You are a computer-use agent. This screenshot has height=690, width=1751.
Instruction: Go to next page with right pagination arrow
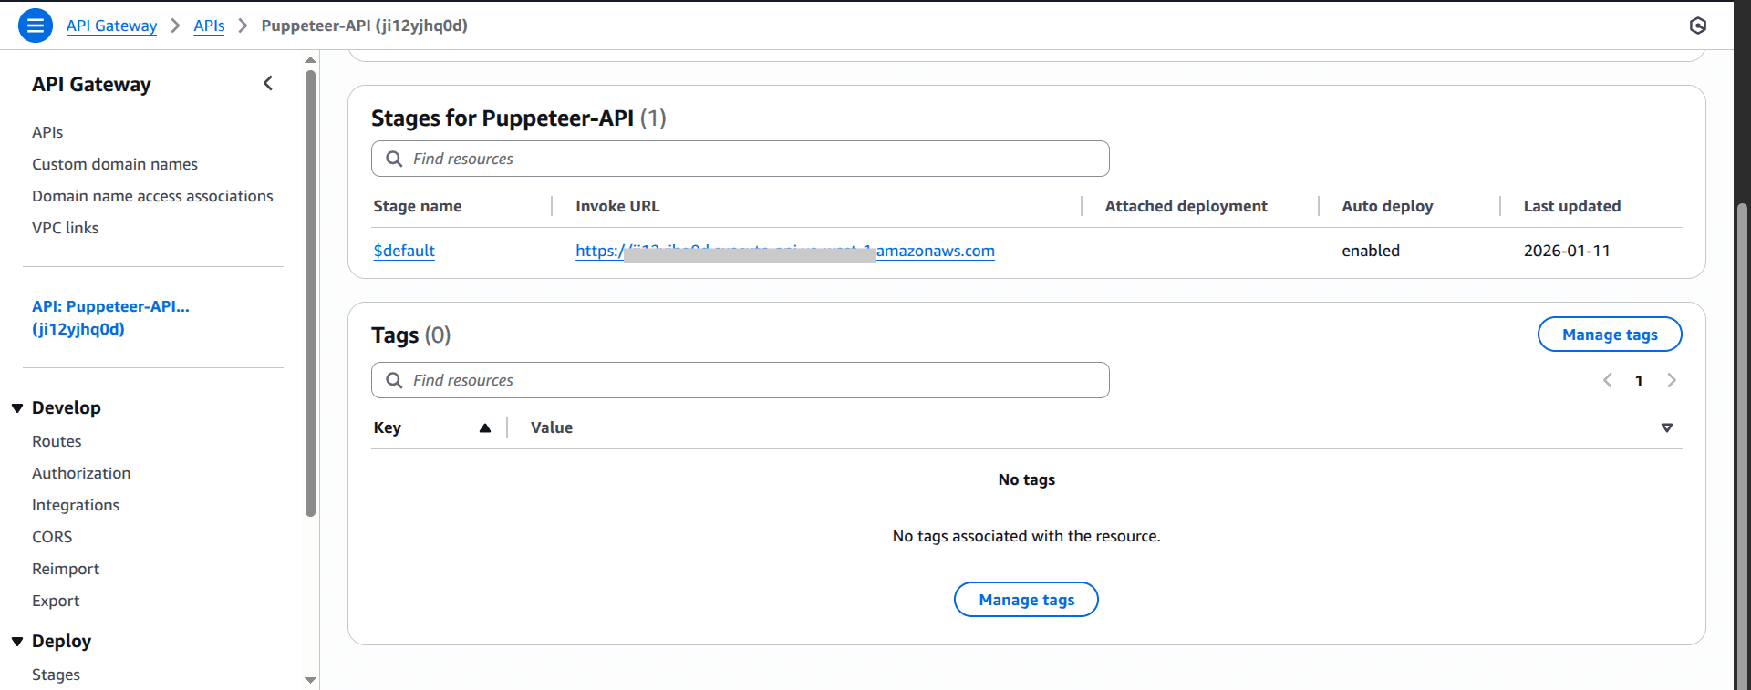[x=1672, y=380]
